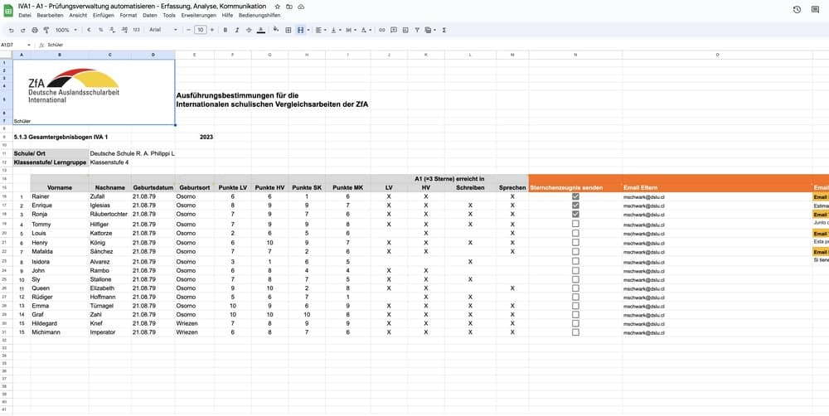
Task: Choose the cell fill color tool
Action: (275, 30)
